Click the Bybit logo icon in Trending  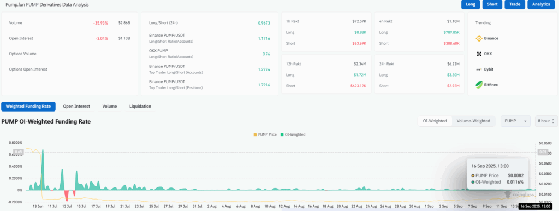pos(479,69)
